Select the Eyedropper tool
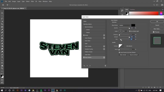Screen dimensions: 164x92 pos(2,30)
